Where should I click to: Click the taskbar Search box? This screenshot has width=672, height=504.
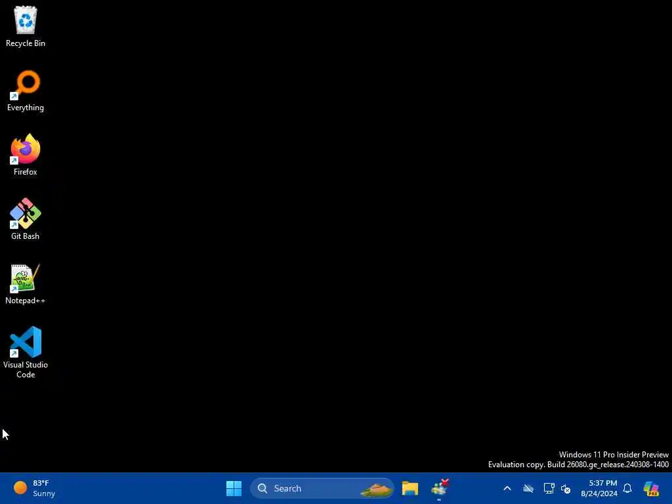322,488
